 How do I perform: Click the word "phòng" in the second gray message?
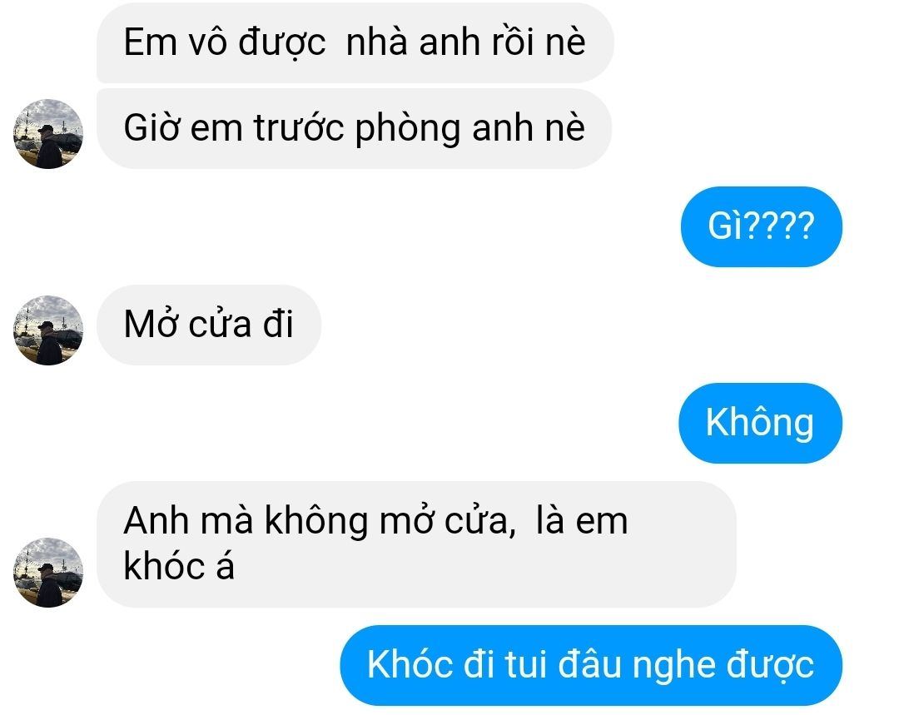coord(408,129)
